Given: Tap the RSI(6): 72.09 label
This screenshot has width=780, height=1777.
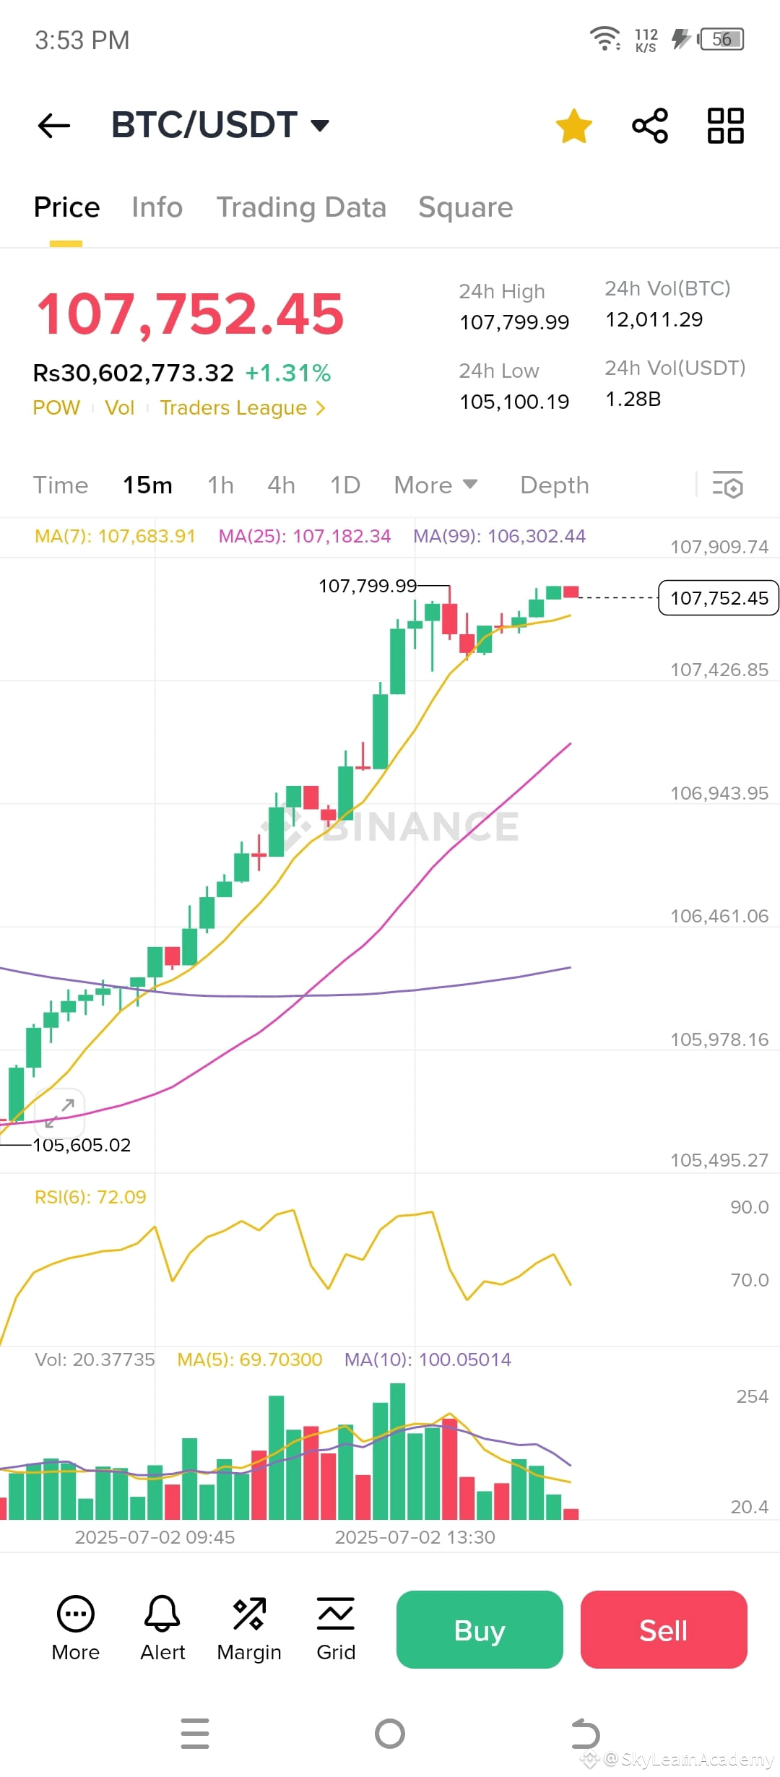Looking at the screenshot, I should point(90,1197).
